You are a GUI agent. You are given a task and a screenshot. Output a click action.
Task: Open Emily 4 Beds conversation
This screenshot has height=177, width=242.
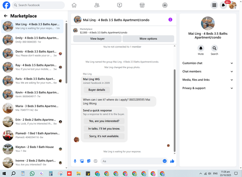(32, 40)
